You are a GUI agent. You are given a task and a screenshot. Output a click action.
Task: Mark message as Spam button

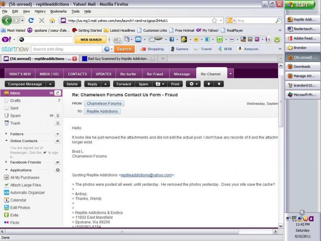pyautogui.click(x=143, y=84)
